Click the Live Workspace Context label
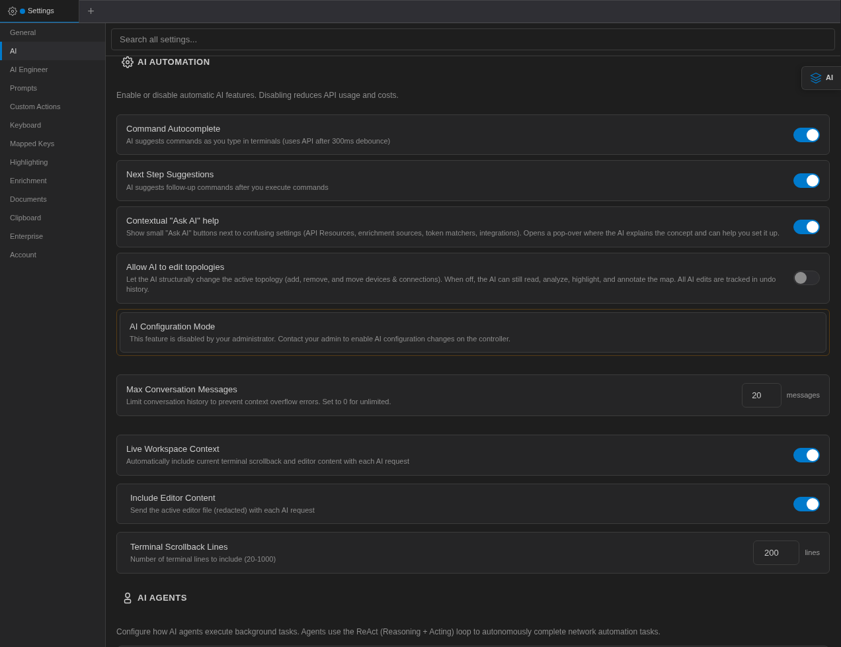841x647 pixels. click(x=173, y=449)
